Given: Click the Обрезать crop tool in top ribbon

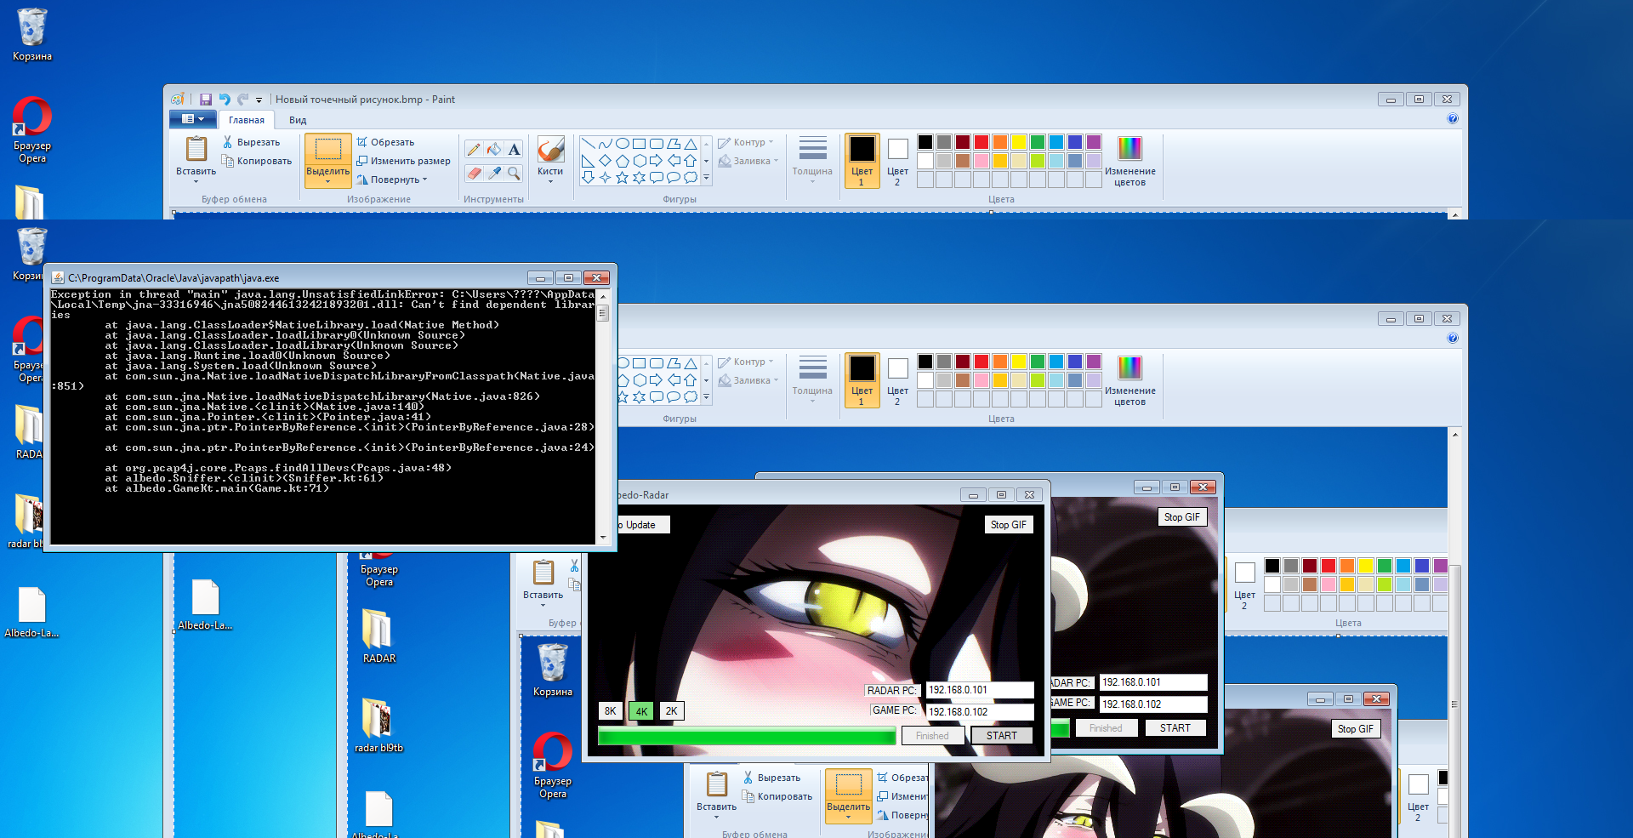Looking at the screenshot, I should point(385,142).
